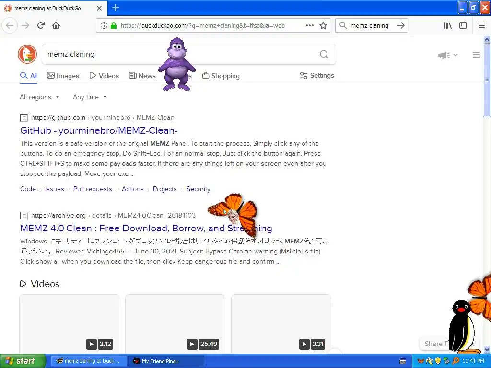The width and height of the screenshot is (491, 368).
Task: Toggle the sidebars icon in the toolbar
Action: click(463, 26)
